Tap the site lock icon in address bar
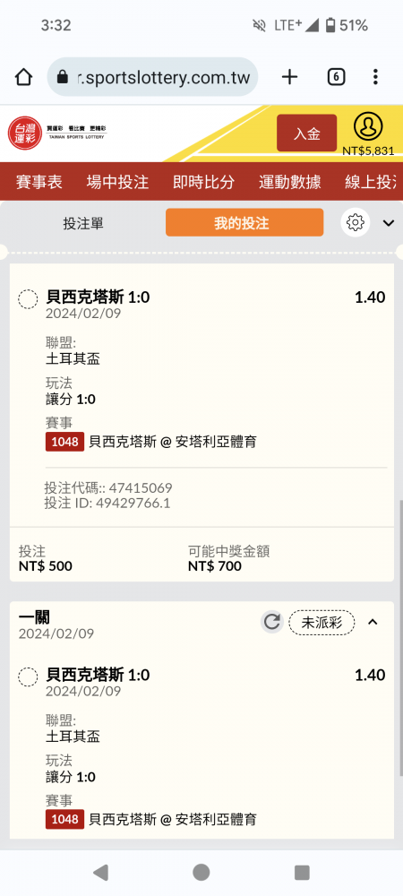Image resolution: width=403 pixels, height=896 pixels. tap(62, 77)
